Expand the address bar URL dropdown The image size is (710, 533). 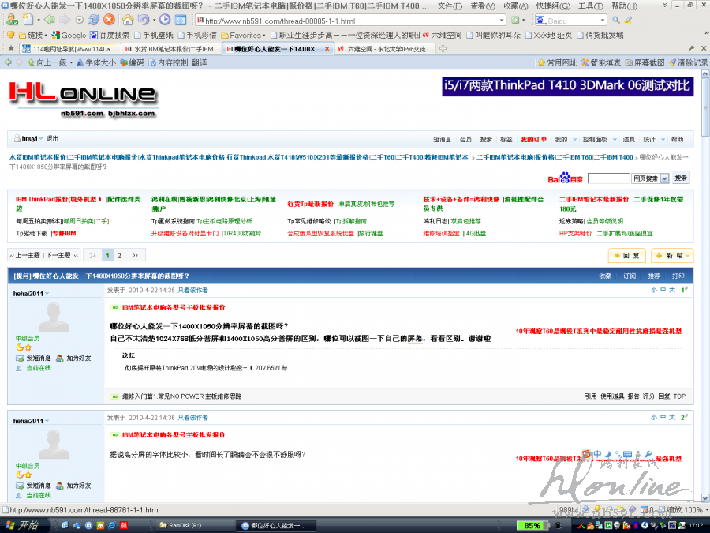pos(501,21)
